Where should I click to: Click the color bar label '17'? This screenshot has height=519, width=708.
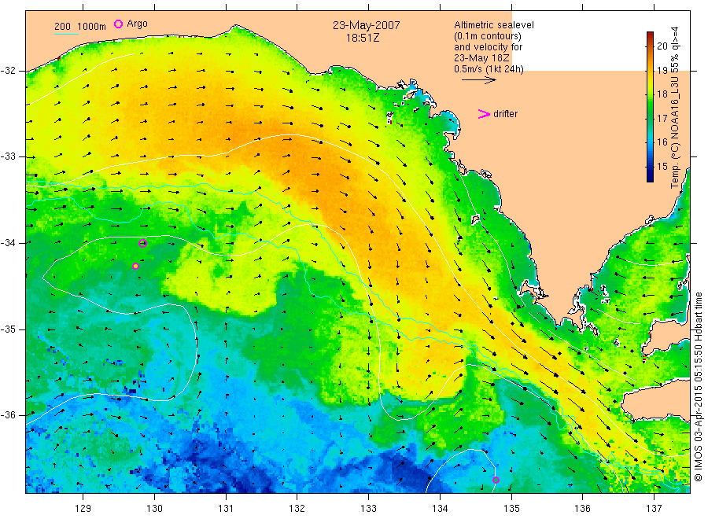tap(662, 118)
